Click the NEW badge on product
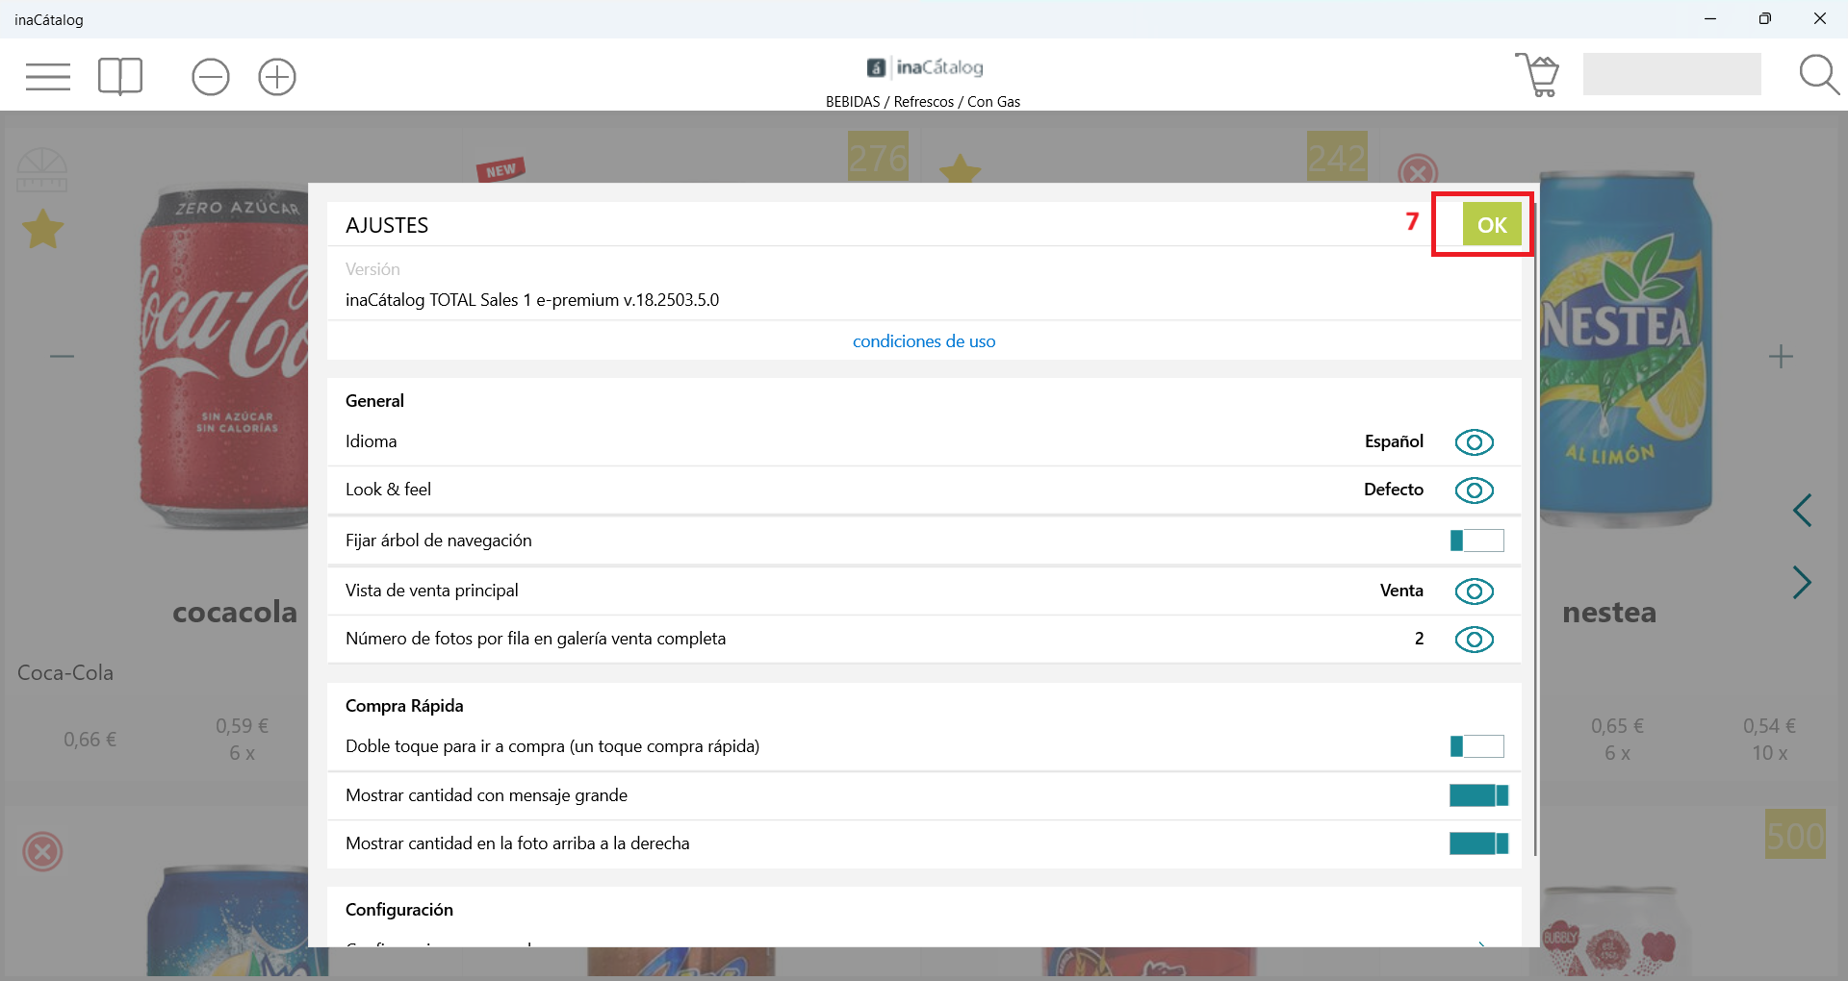 click(x=500, y=170)
